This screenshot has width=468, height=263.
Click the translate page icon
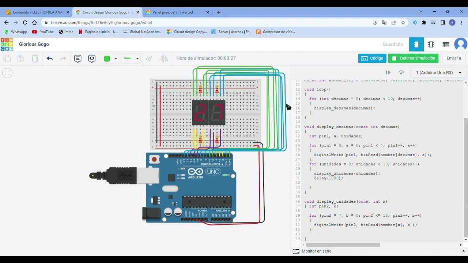[384, 23]
